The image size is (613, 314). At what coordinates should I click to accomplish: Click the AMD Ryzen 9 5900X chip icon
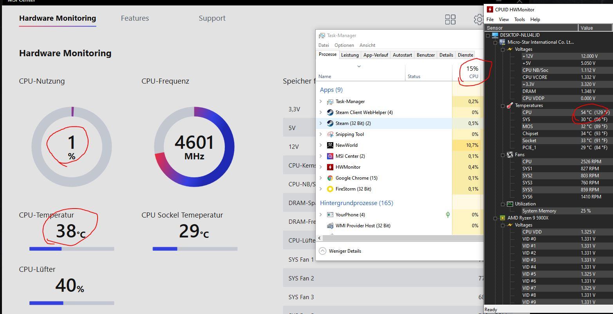pyautogui.click(x=502, y=218)
